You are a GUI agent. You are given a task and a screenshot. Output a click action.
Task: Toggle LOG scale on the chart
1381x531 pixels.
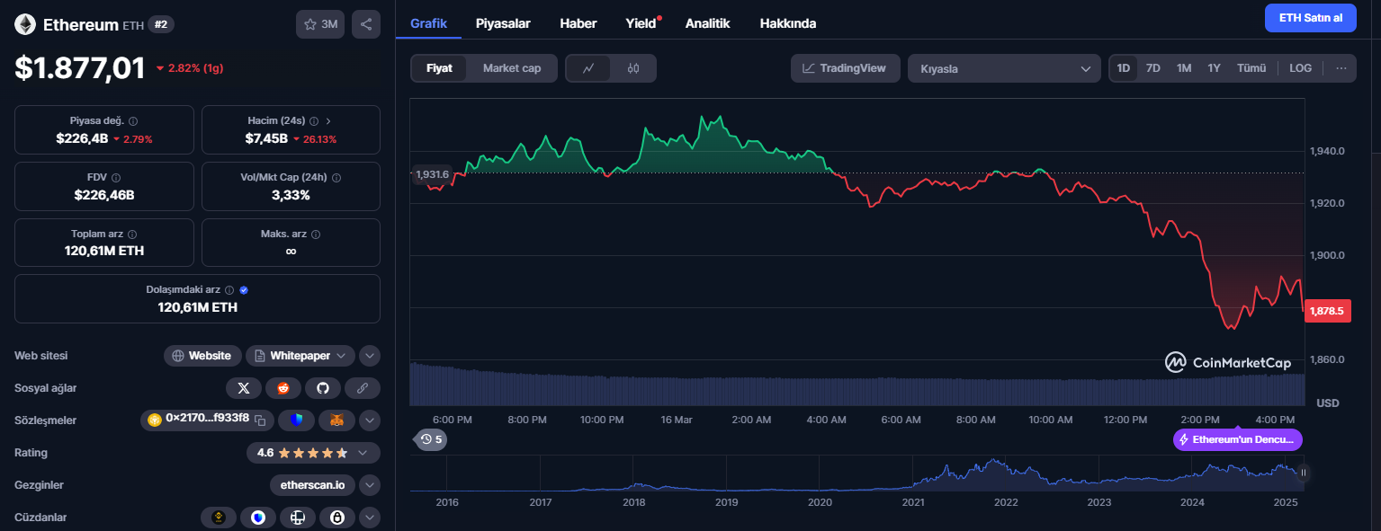point(1301,68)
